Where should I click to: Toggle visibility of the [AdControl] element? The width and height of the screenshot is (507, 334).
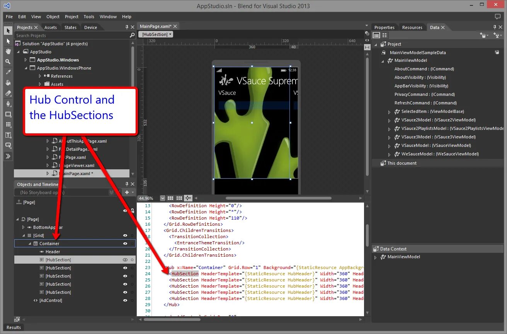(125, 300)
